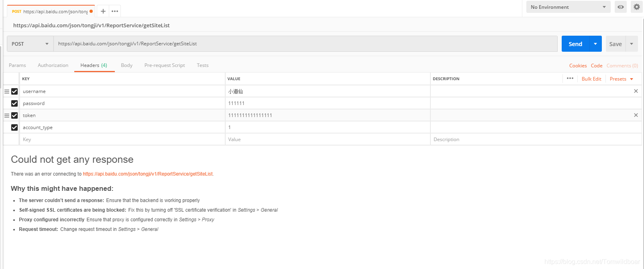Click the value cell 小逍仙

328,91
